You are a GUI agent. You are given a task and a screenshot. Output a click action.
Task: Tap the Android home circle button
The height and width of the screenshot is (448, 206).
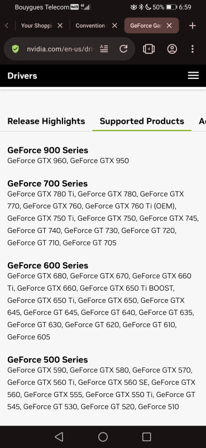(x=103, y=437)
